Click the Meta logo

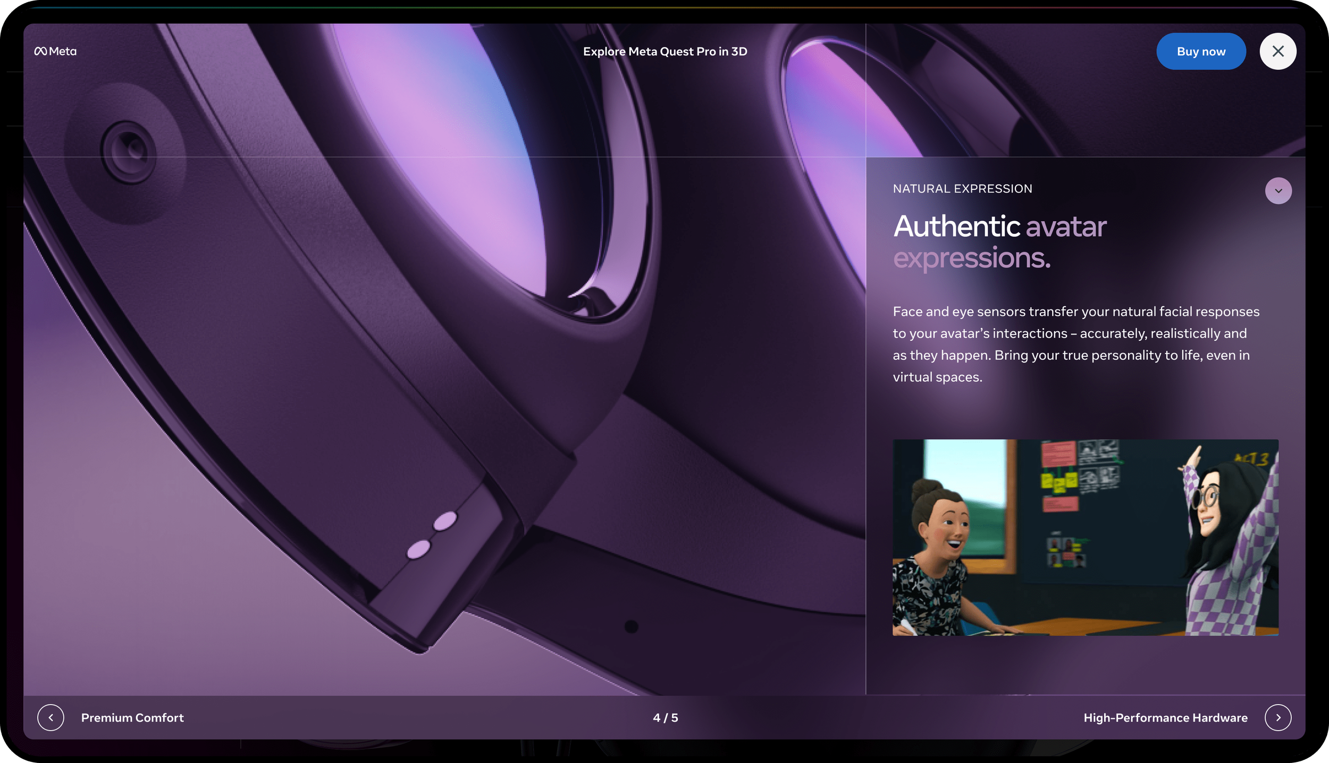coord(55,52)
